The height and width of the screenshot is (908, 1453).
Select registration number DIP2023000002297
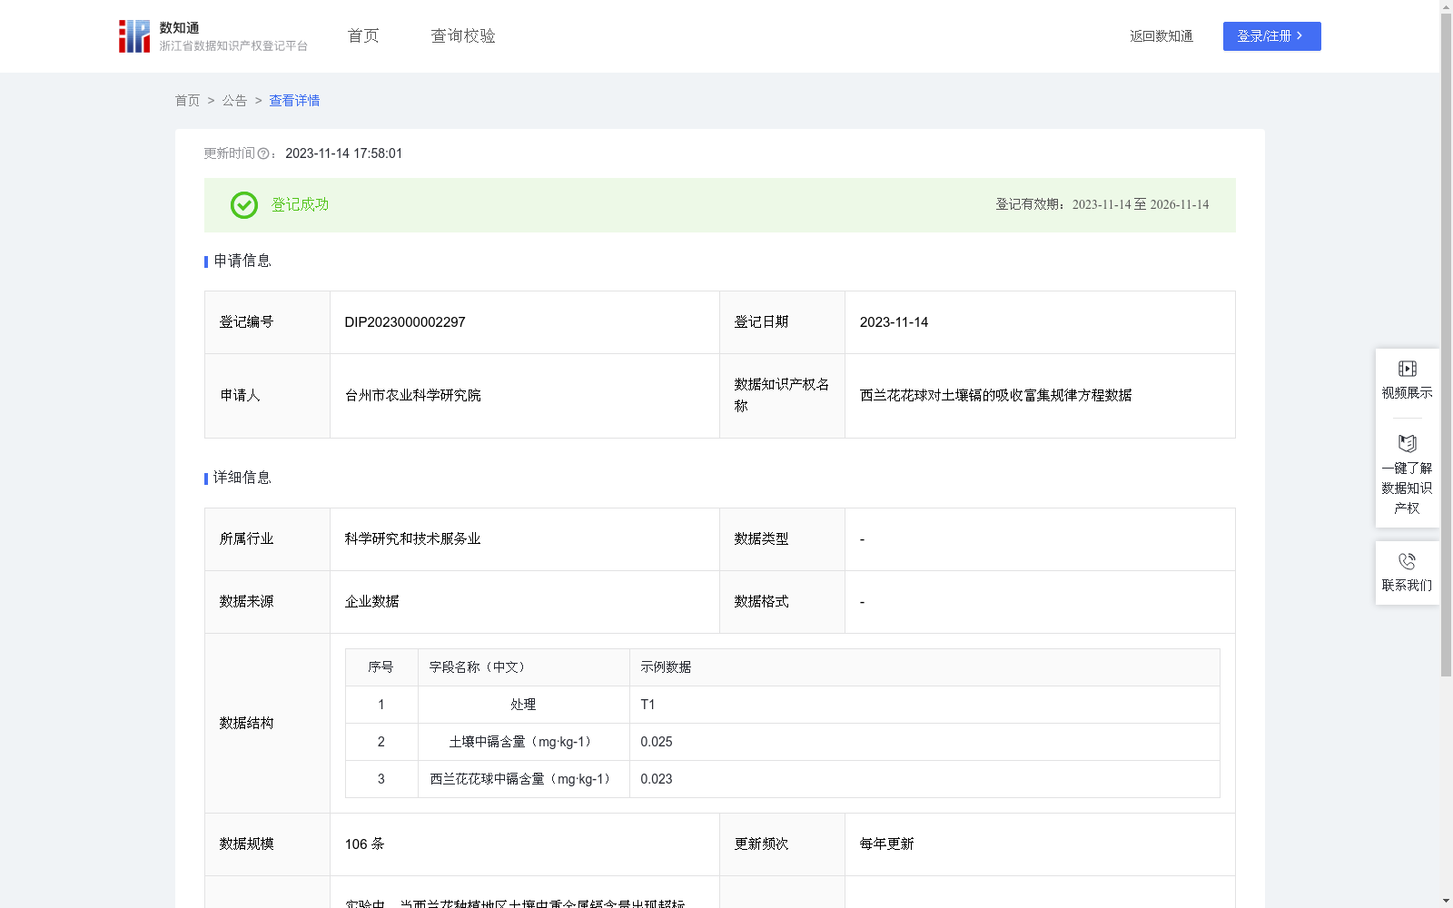405,322
